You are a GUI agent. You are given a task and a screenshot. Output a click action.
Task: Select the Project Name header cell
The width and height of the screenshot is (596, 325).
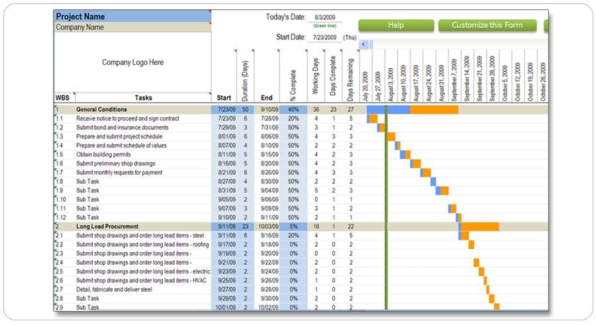pyautogui.click(x=132, y=17)
